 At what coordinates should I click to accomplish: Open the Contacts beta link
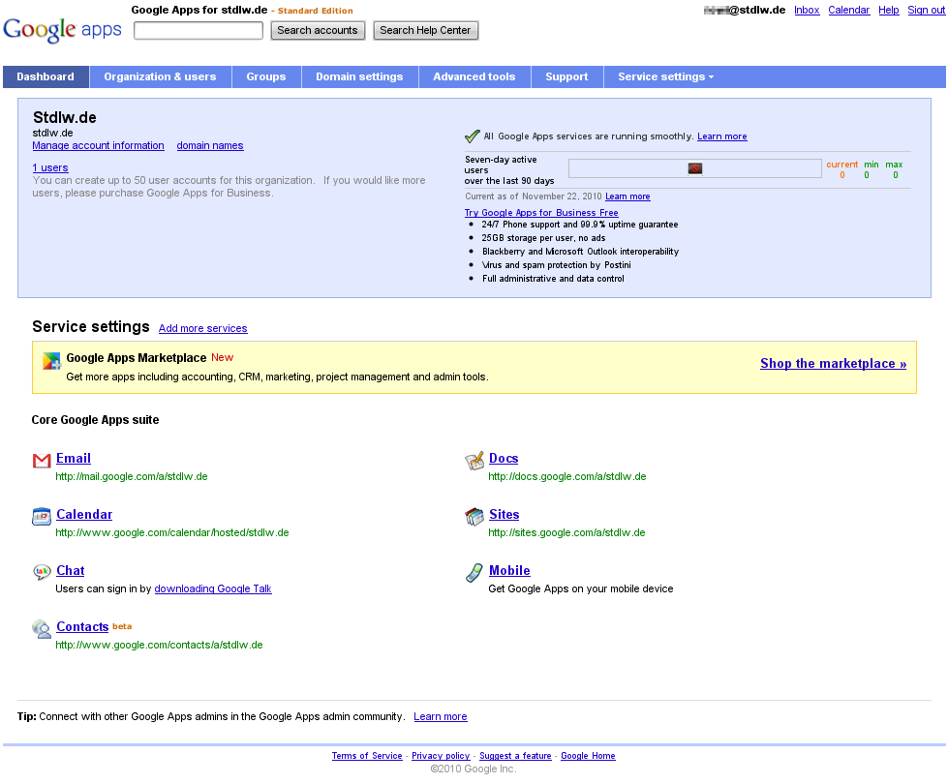point(82,627)
